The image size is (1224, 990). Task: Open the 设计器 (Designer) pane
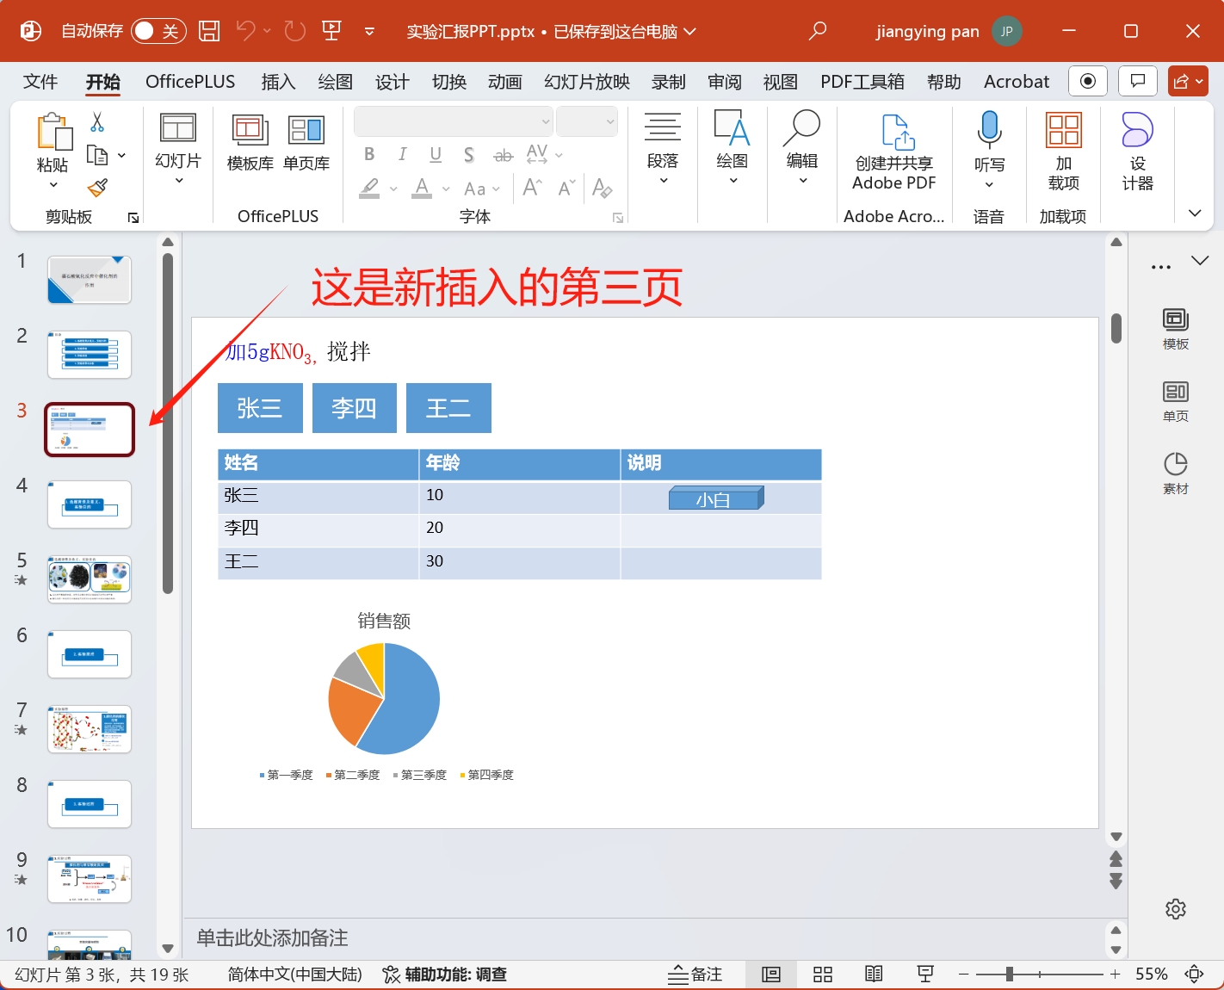(1136, 155)
